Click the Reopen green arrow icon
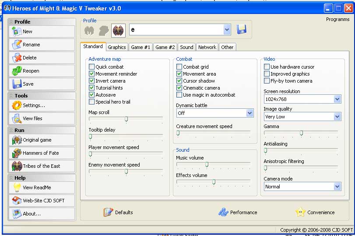 click(17, 71)
